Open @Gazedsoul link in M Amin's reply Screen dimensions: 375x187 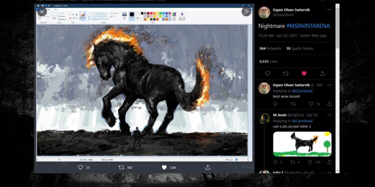[x=302, y=121]
